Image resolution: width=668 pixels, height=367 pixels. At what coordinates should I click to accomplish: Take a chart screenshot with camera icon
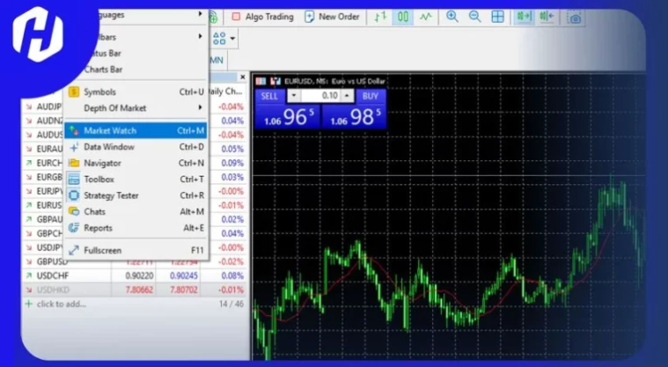(x=575, y=18)
